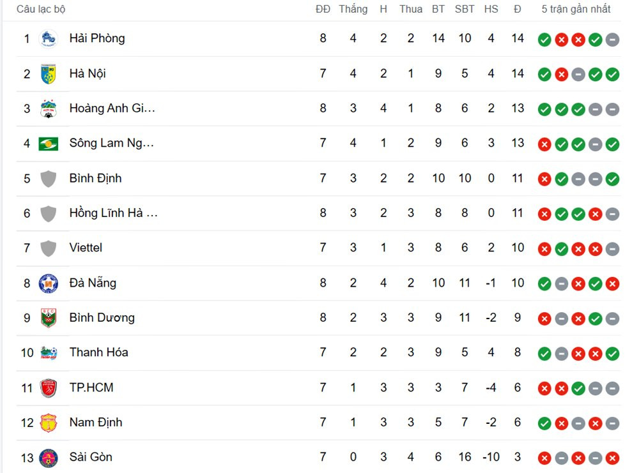Click Thanh Hóa's latest win indicator

[x=612, y=353]
